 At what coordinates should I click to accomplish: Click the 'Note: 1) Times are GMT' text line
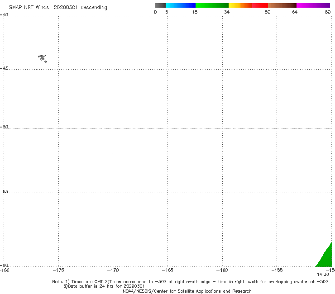pyautogui.click(x=190, y=282)
